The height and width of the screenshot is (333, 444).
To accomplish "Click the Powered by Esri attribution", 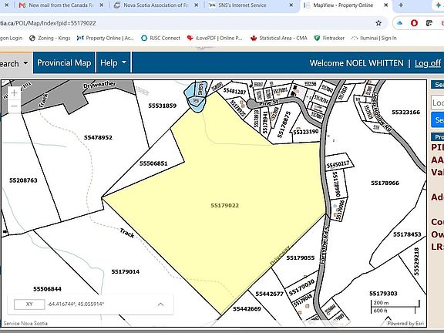I will (405, 324).
